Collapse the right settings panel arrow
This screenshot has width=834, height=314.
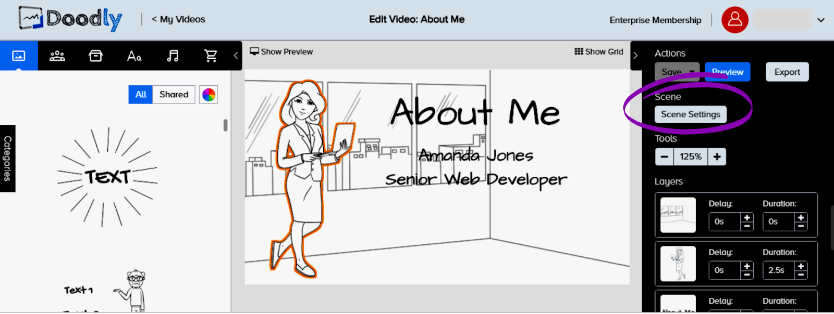[635, 55]
